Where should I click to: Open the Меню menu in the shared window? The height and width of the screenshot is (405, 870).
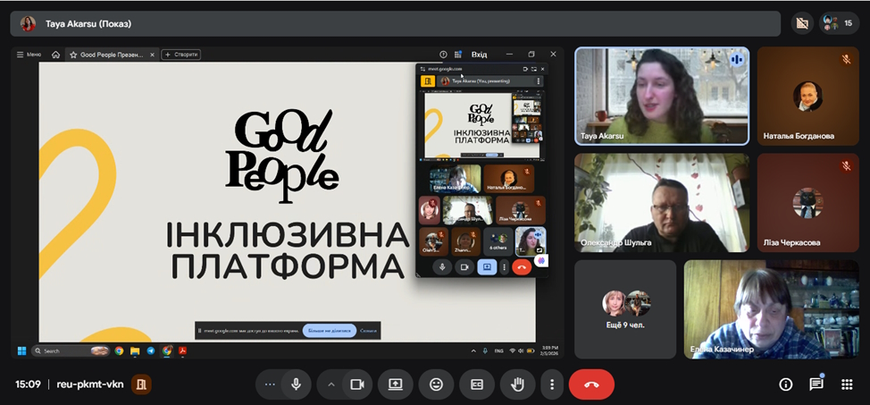(29, 55)
